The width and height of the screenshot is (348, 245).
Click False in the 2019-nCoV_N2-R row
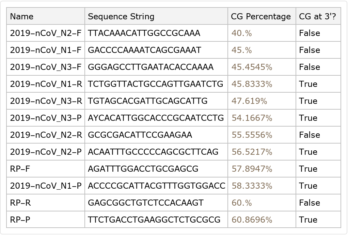click(x=310, y=135)
